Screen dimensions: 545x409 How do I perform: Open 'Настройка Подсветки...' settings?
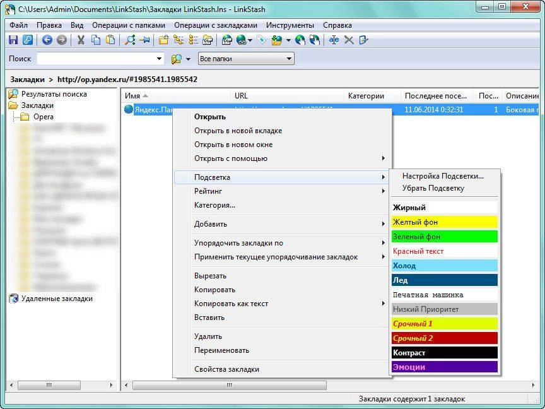[444, 176]
